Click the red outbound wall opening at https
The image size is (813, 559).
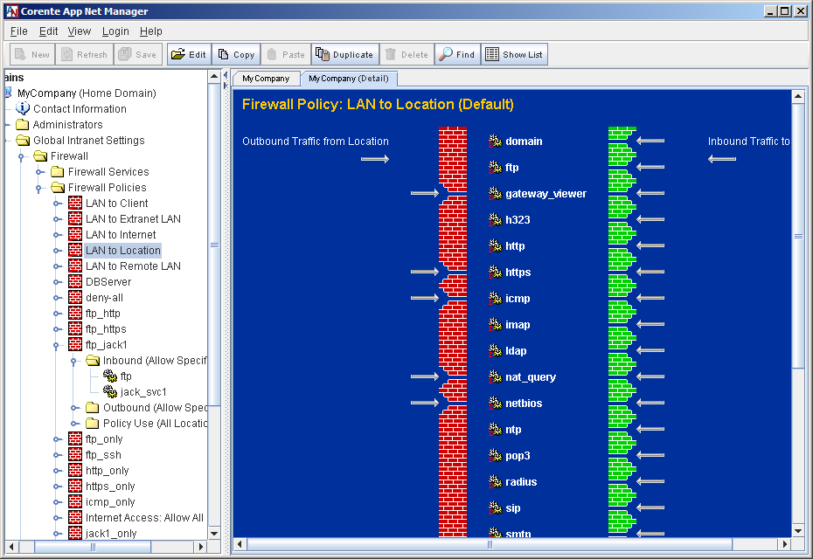[x=453, y=272]
